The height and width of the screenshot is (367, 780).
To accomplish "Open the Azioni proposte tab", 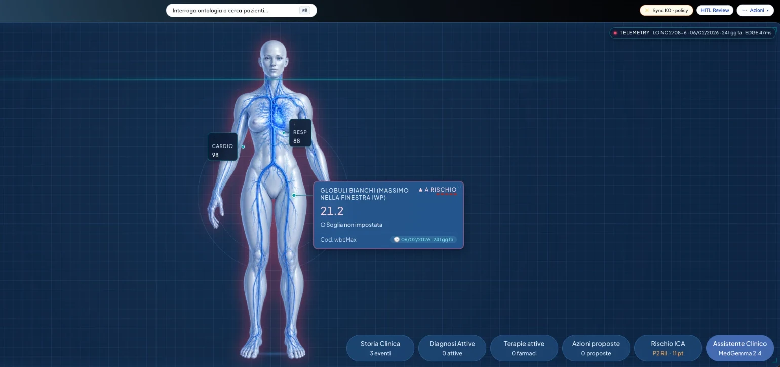I will point(596,348).
